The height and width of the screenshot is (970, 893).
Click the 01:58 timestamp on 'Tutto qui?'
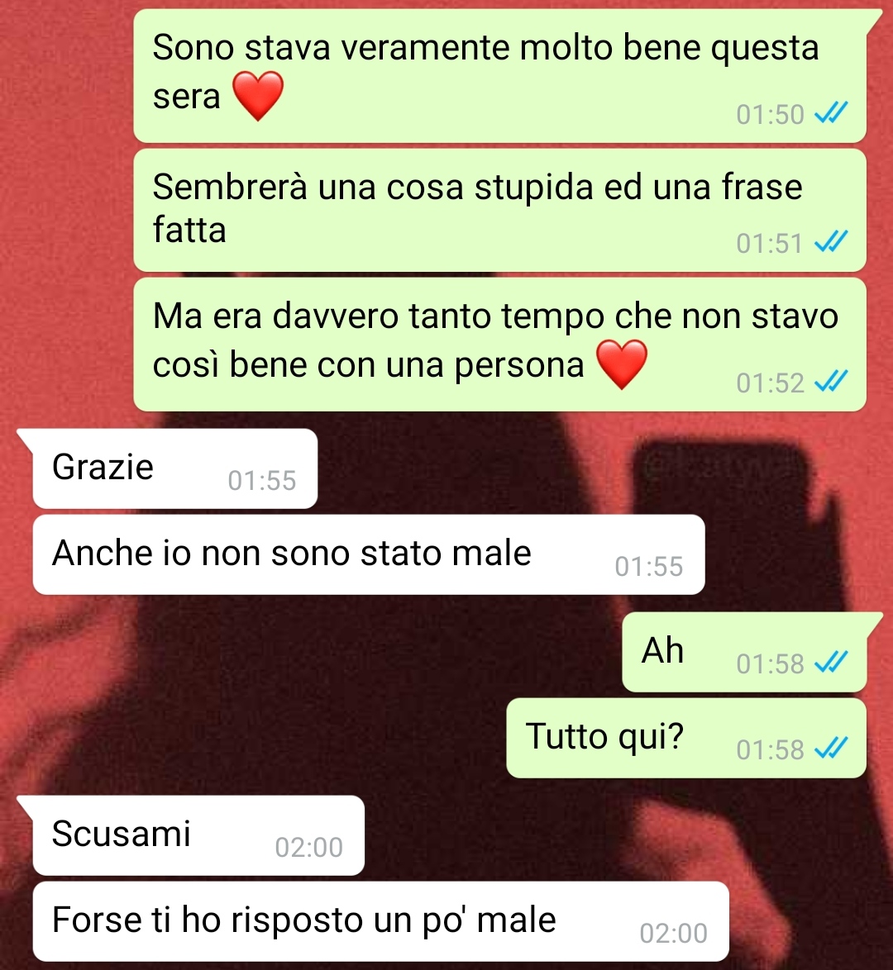click(771, 749)
